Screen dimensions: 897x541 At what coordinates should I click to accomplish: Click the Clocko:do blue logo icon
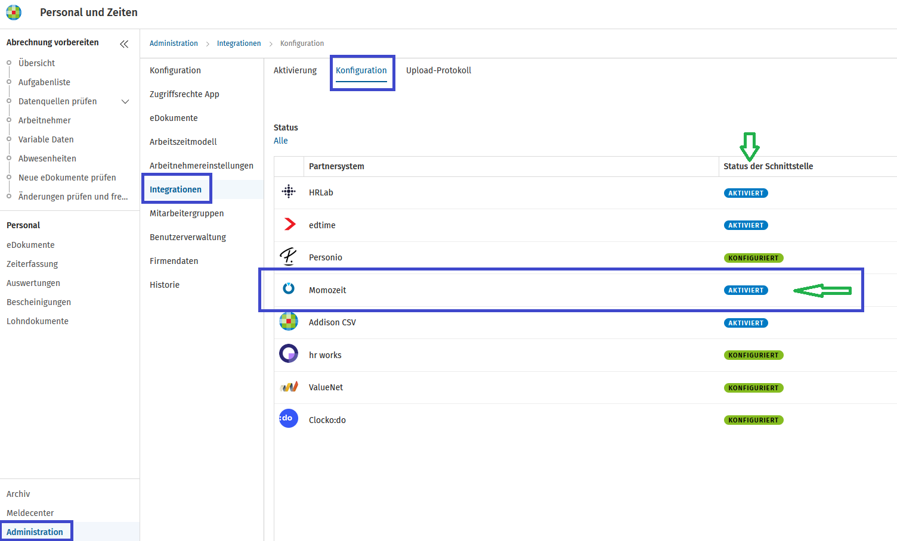[x=289, y=418]
